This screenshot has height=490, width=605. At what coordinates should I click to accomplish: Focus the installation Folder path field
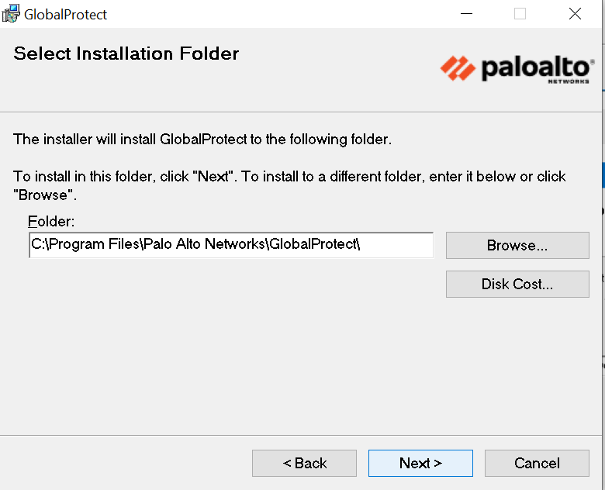[230, 245]
